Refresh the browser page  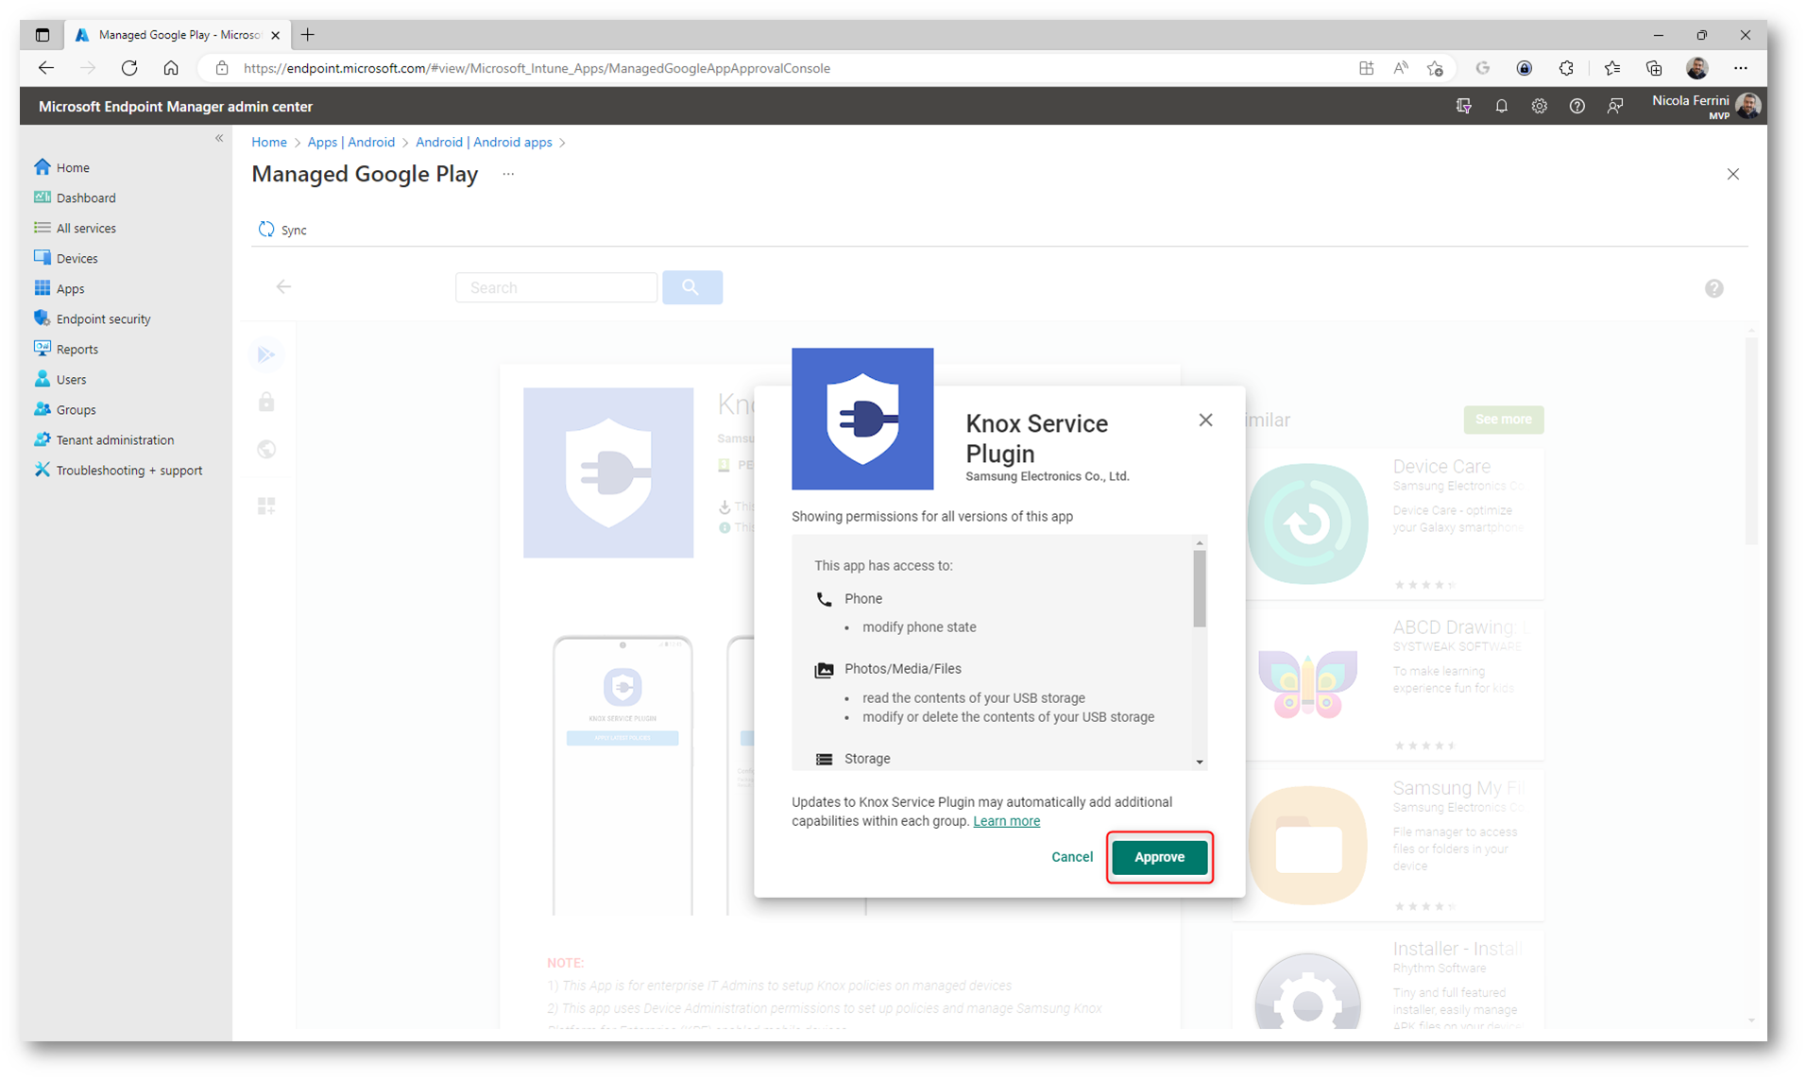(129, 68)
